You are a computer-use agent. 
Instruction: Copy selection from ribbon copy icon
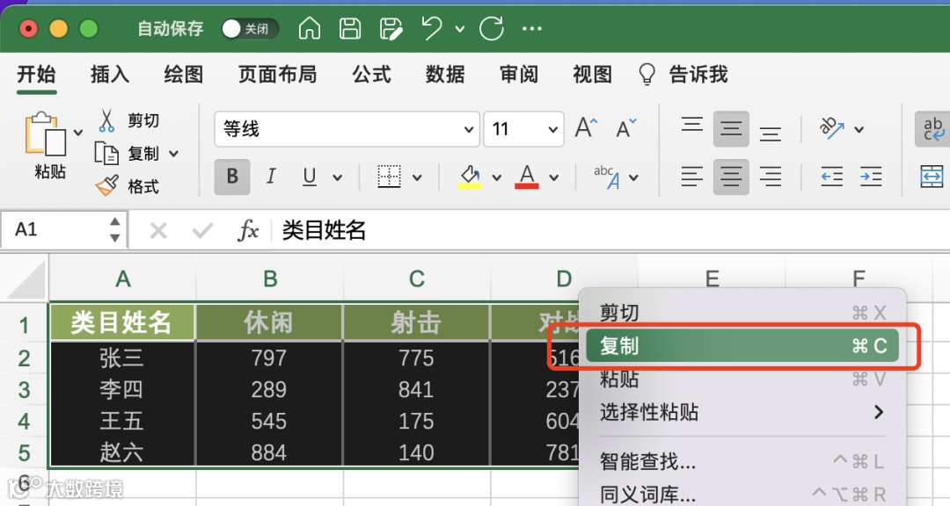click(106, 154)
